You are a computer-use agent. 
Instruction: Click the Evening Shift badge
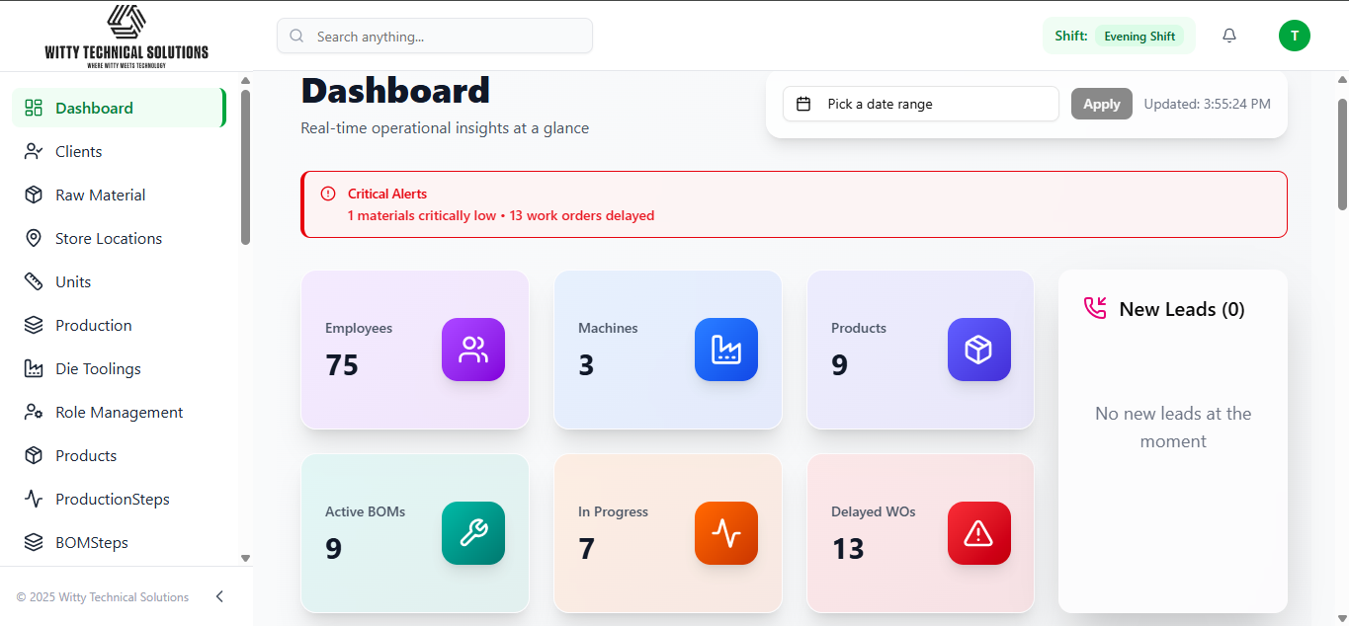pyautogui.click(x=1138, y=37)
